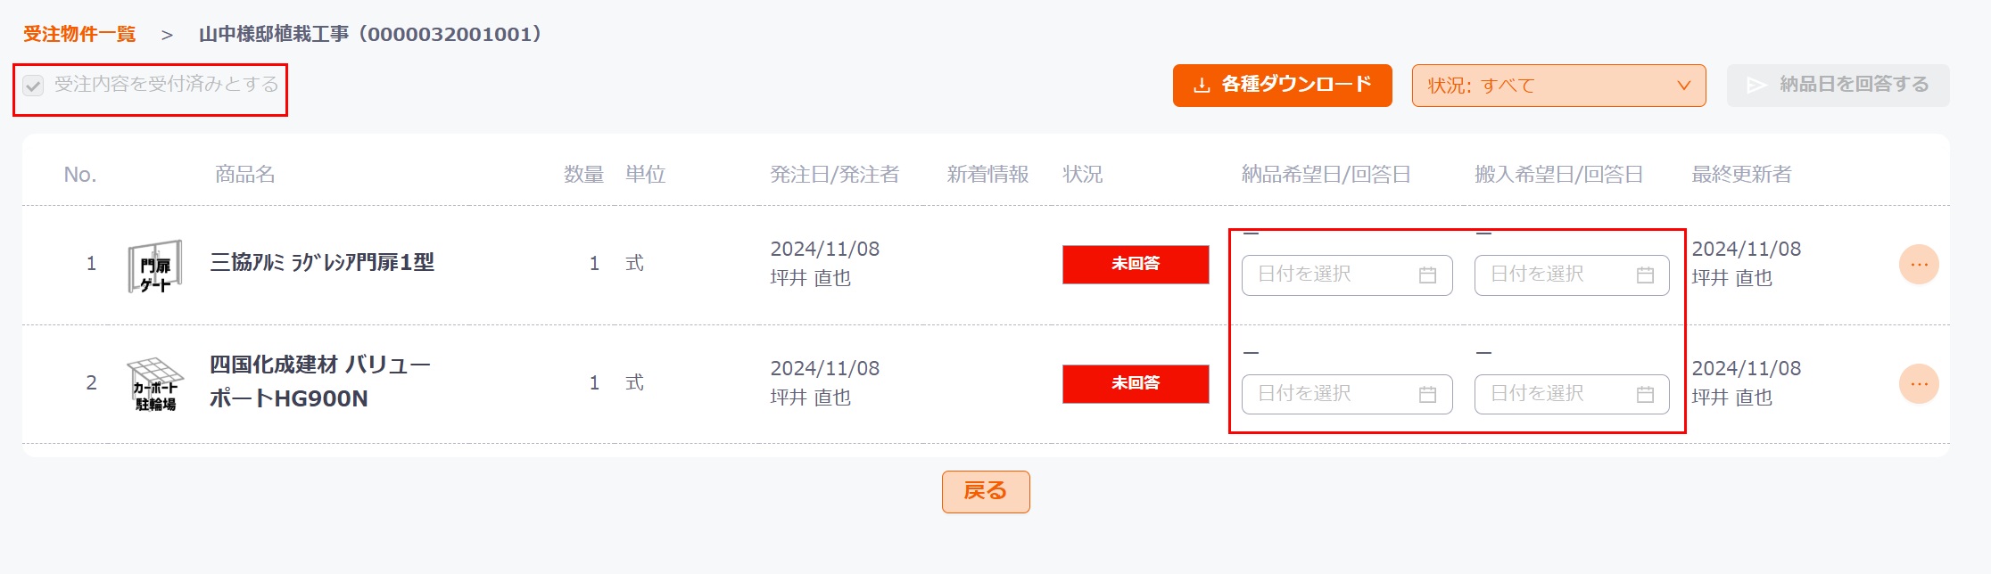
Task: Open product 三協アルミ ラグレシア門扉1型
Action: click(322, 263)
